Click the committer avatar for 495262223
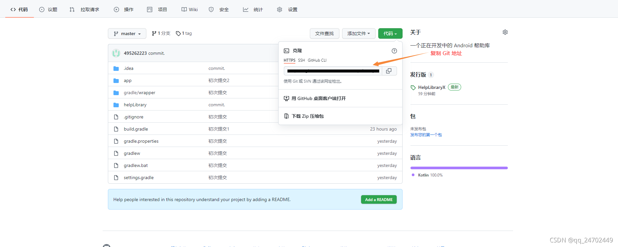The image size is (618, 247). pyautogui.click(x=116, y=53)
